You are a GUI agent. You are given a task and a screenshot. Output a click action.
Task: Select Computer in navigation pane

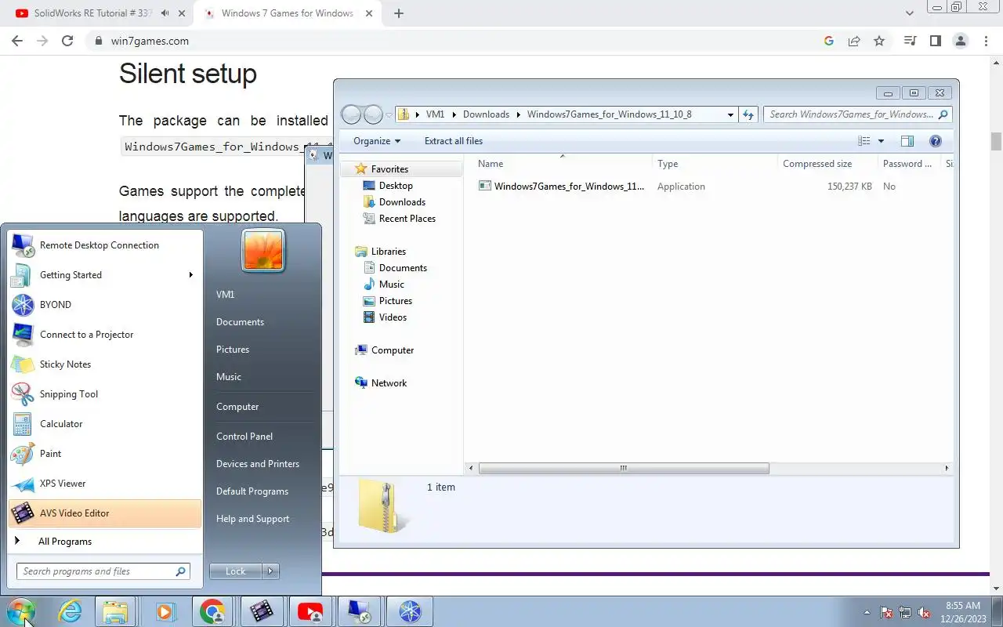392,350
